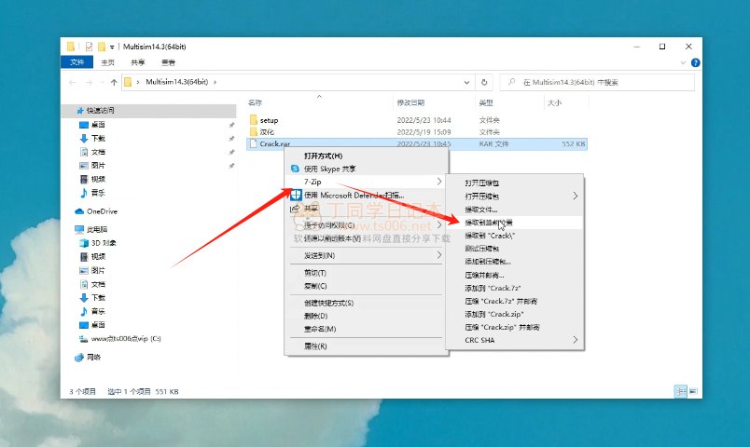750x447 pixels.
Task: Click the New Folder icon in title bar
Action: pos(102,47)
